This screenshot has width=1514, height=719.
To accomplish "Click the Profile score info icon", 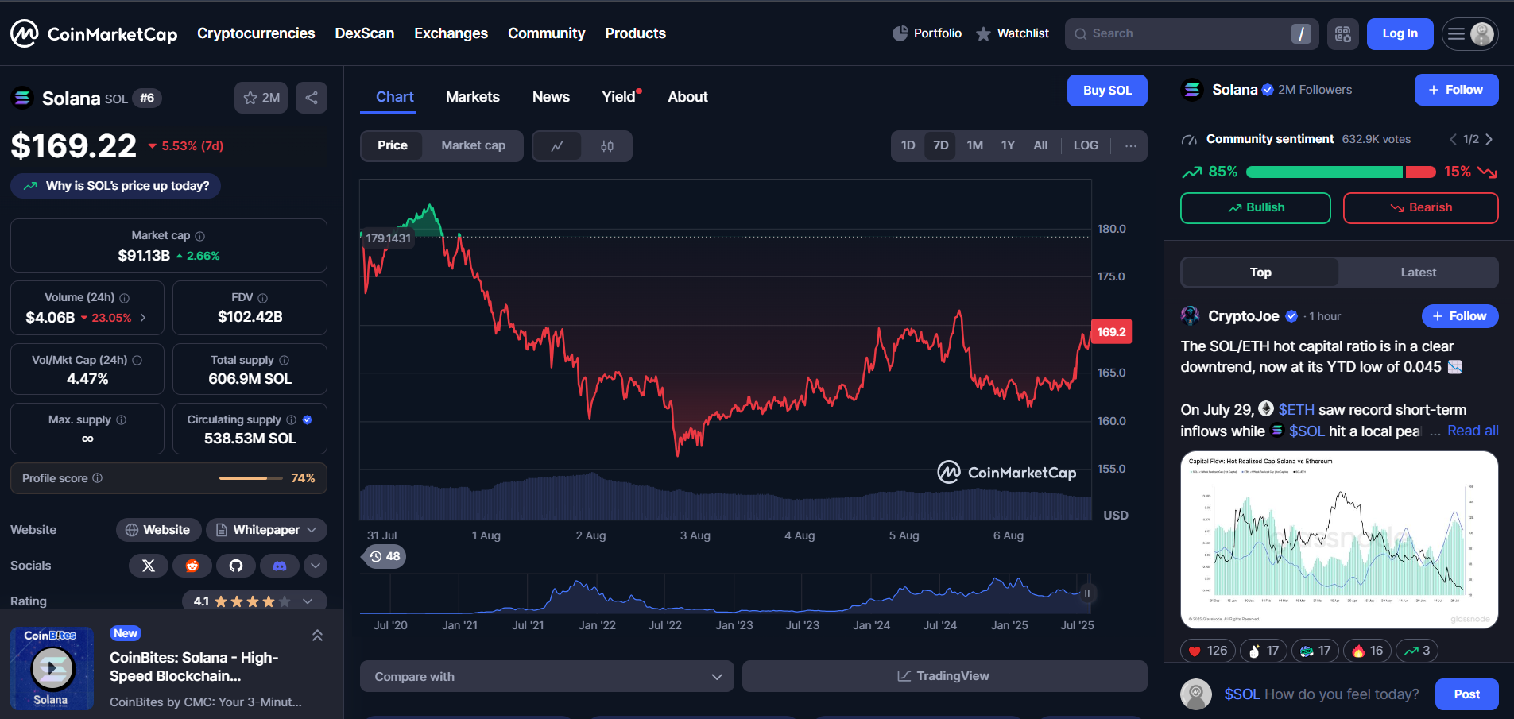I will pyautogui.click(x=98, y=478).
